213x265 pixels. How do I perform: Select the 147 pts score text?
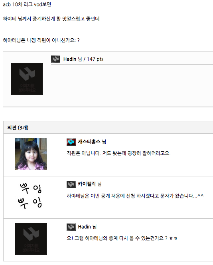(95, 59)
